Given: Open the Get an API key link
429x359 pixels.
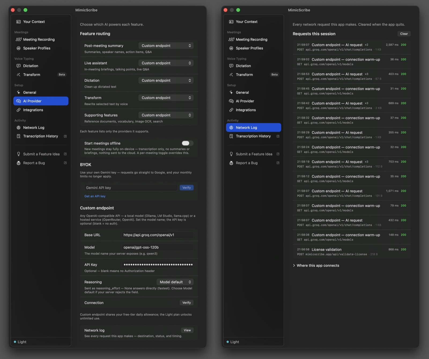Looking at the screenshot, I should point(95,196).
